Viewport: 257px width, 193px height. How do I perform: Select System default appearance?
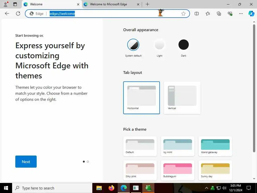click(133, 45)
